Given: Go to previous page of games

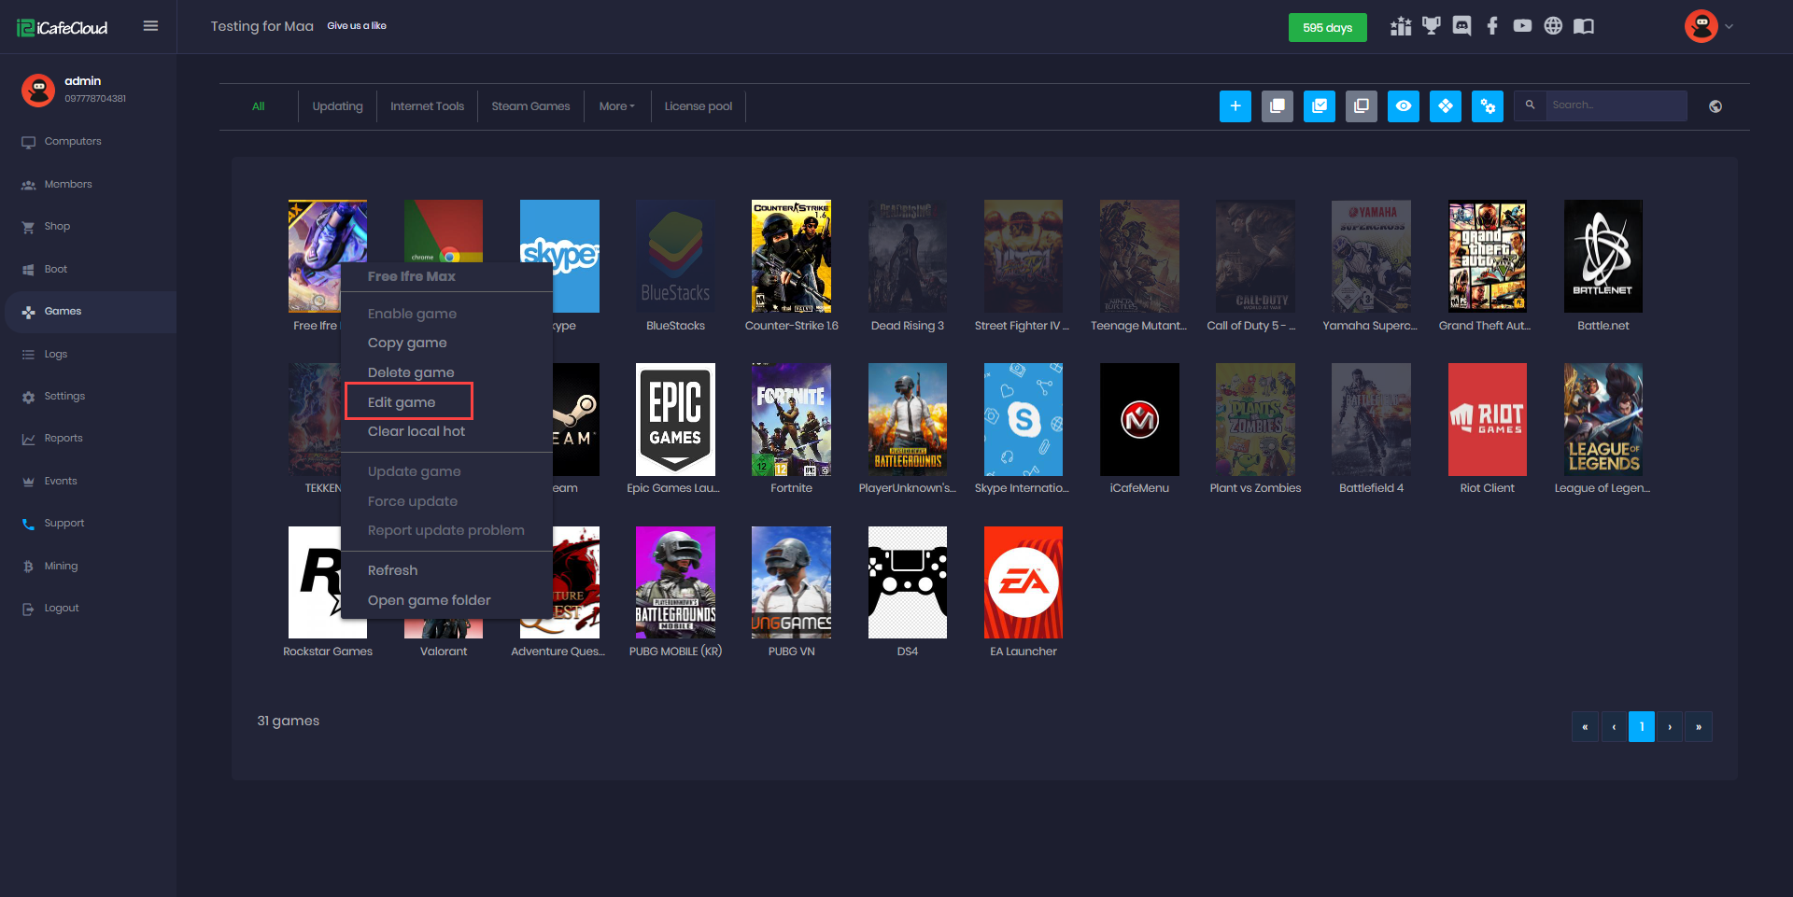Looking at the screenshot, I should tap(1614, 726).
